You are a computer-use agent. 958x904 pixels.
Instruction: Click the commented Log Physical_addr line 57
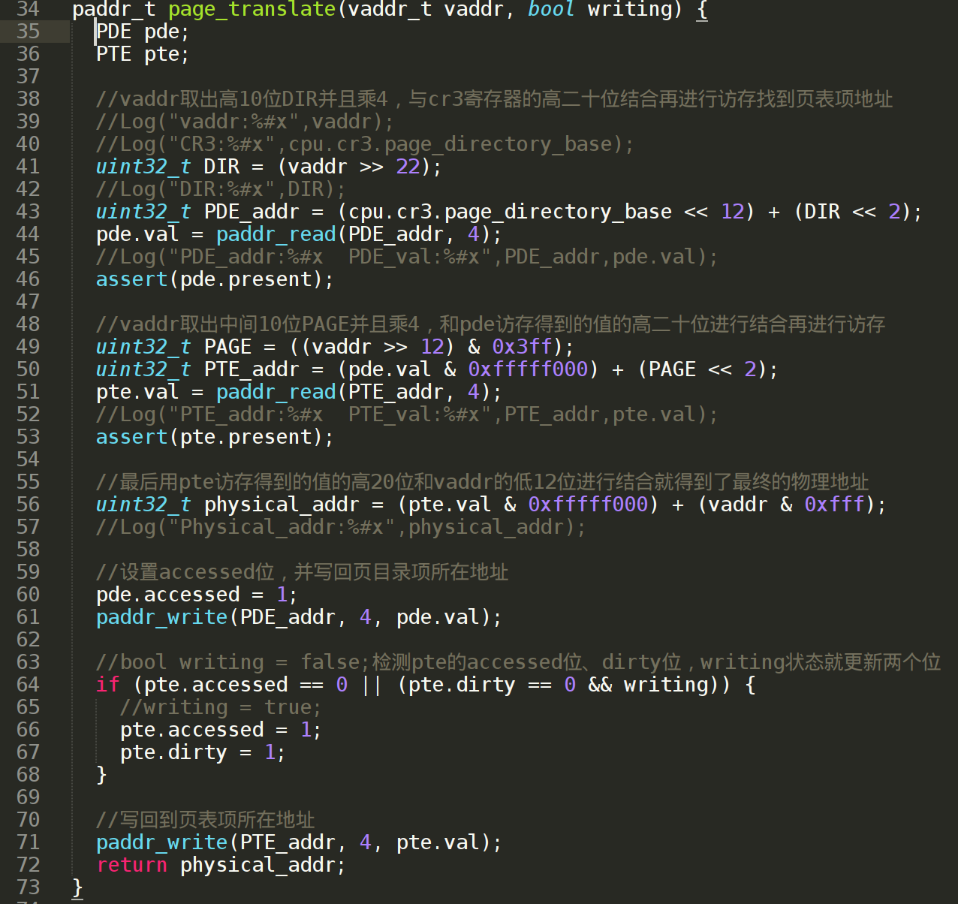(341, 527)
